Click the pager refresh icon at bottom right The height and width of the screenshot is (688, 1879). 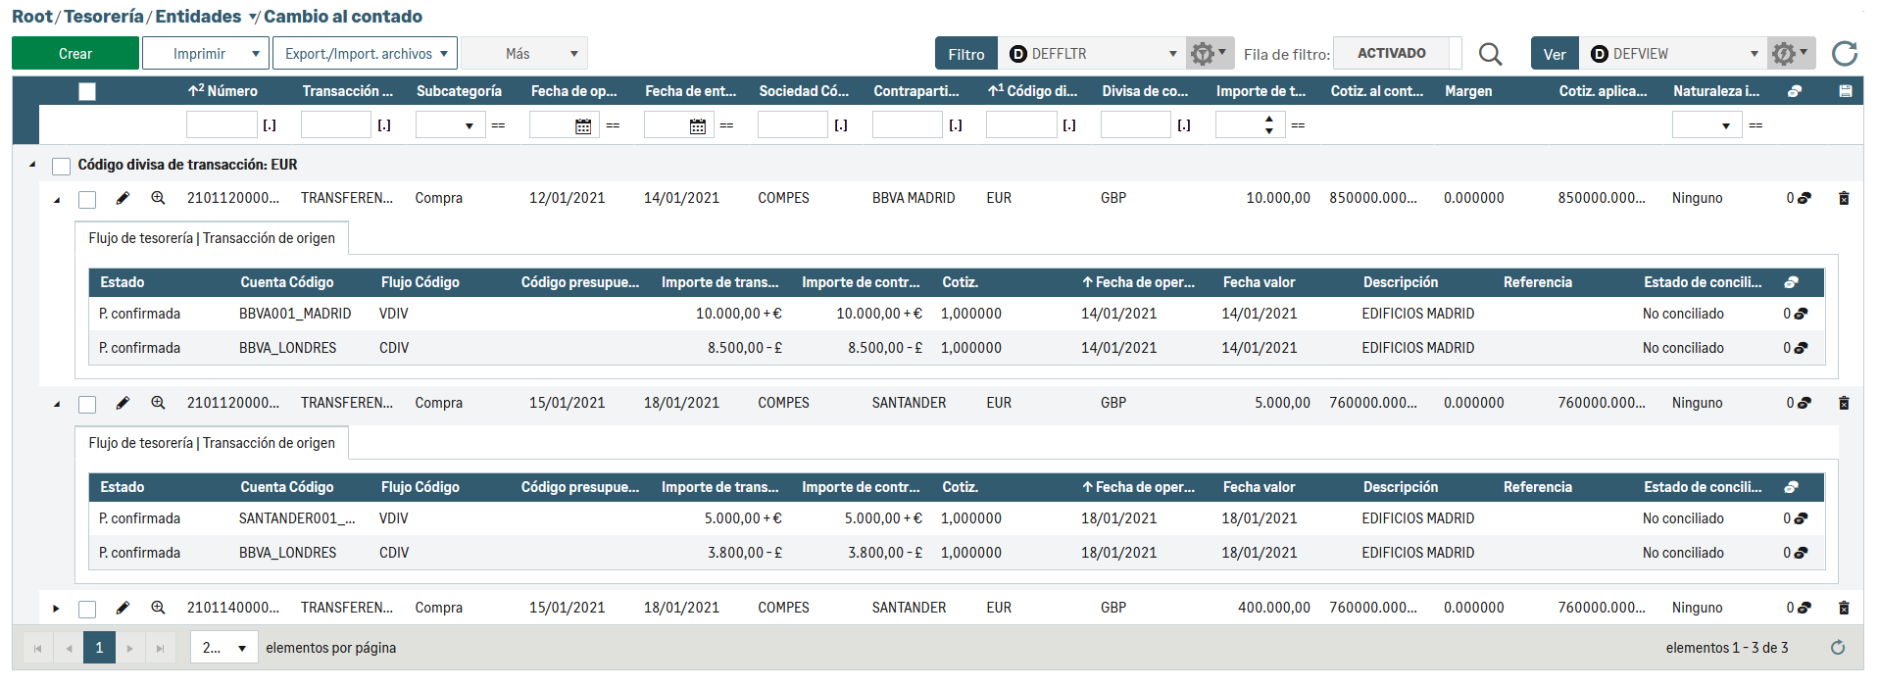(1837, 648)
